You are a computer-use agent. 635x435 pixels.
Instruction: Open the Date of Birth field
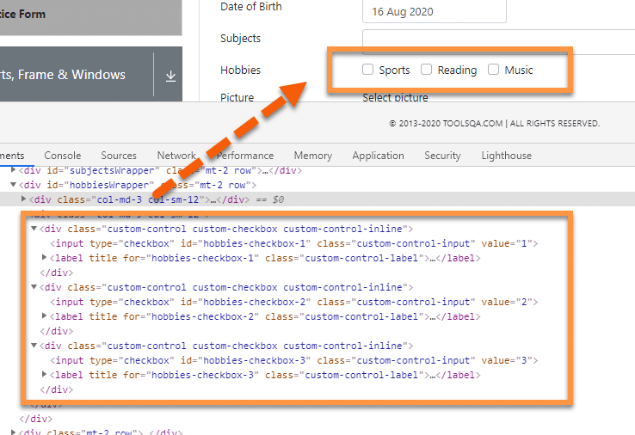click(x=434, y=12)
